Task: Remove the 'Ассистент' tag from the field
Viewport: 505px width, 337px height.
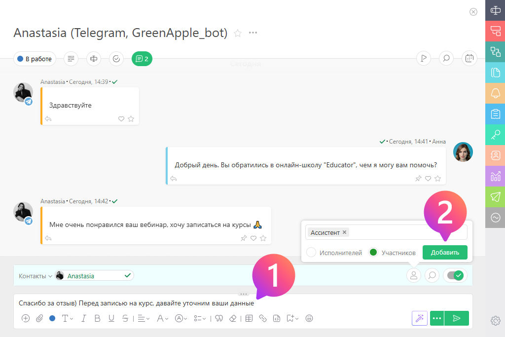Action: (x=345, y=232)
